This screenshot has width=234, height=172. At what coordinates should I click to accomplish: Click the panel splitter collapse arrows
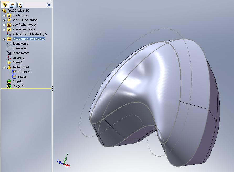pyautogui.click(x=52, y=89)
